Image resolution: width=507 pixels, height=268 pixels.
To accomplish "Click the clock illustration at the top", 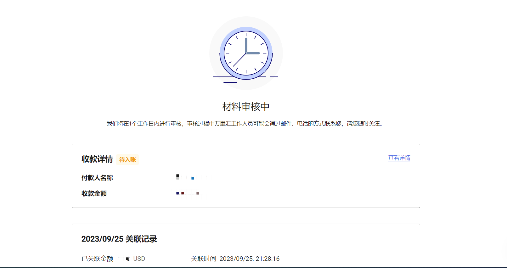I will pyautogui.click(x=246, y=53).
